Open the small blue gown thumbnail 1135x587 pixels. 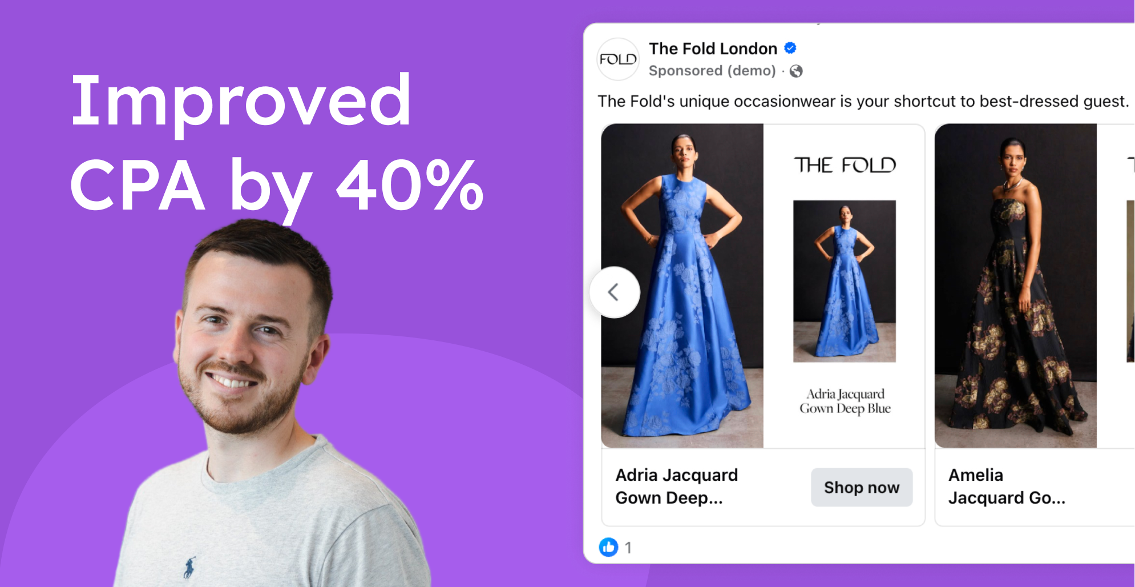pyautogui.click(x=845, y=281)
